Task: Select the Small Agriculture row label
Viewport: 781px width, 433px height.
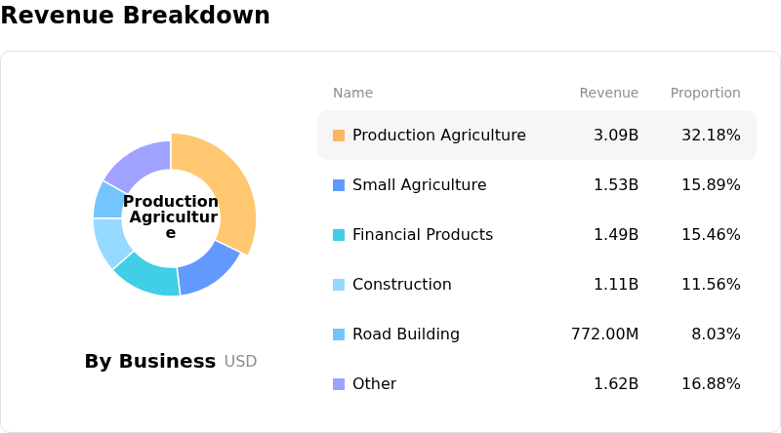Action: 419,185
